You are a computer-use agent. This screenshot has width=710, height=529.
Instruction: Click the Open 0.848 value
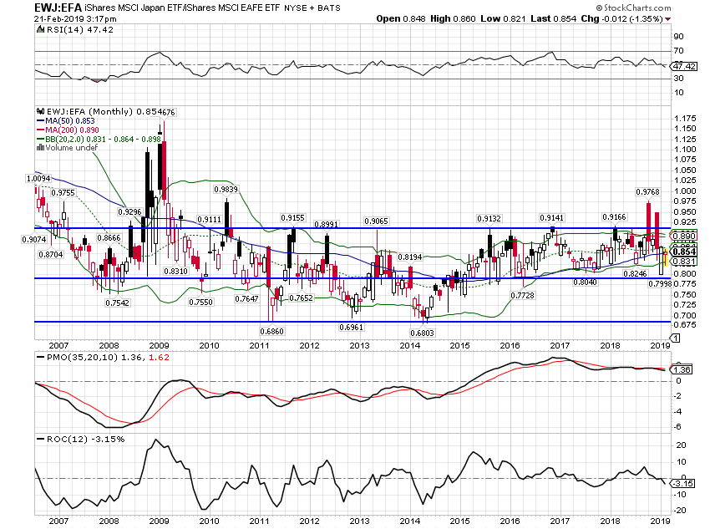point(401,19)
